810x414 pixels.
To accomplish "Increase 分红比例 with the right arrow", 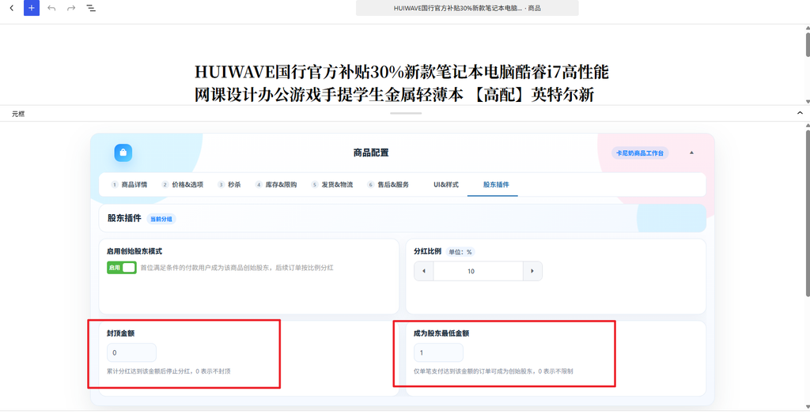I will coord(532,271).
